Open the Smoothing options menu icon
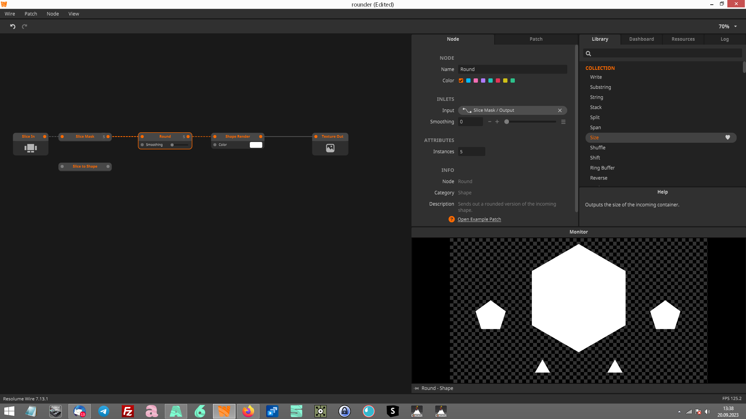 pos(563,122)
